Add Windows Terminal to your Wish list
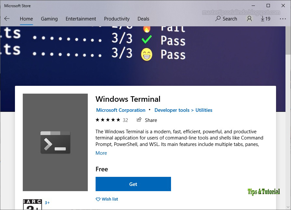The width and height of the screenshot is (291, 210). point(110,199)
